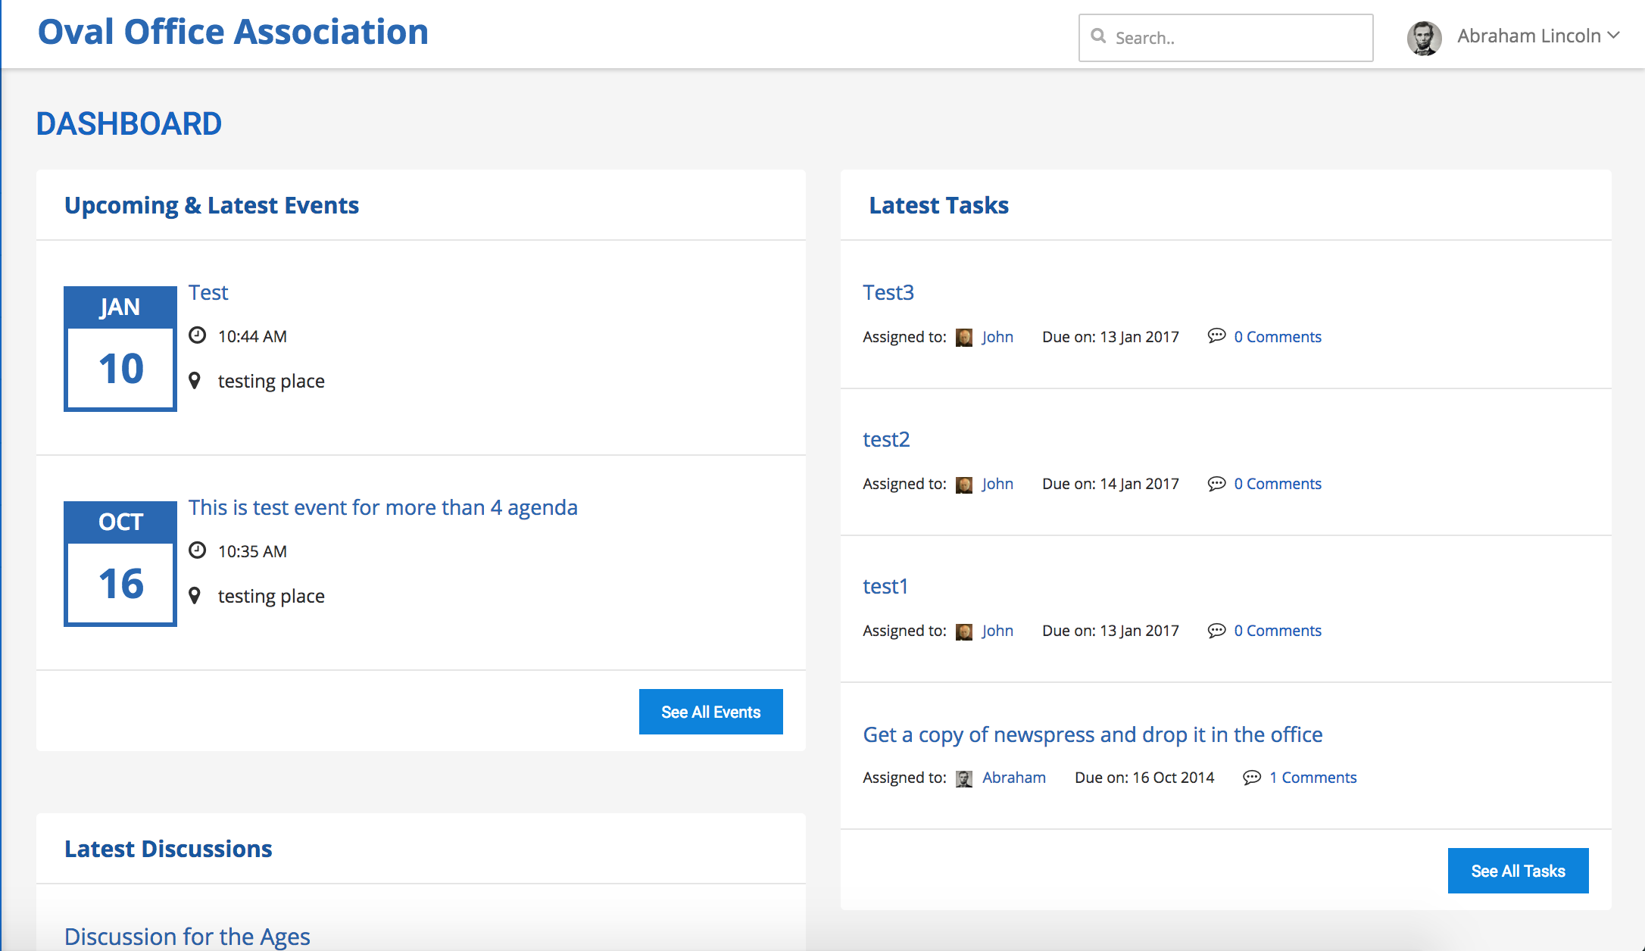Click the clock icon beside 10:44 AM
Screen dimensions: 1645x951
[x=197, y=335]
